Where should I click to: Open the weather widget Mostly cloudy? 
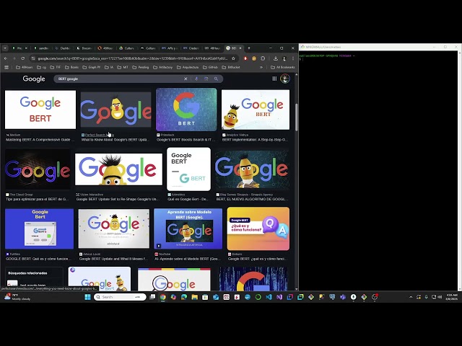pos(17,297)
